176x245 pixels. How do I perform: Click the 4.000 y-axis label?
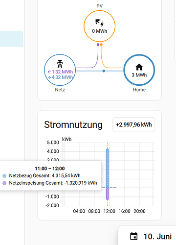click(x=53, y=151)
